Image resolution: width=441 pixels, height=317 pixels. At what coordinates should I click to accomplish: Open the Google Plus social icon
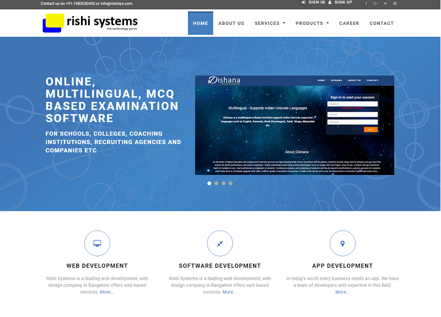pyautogui.click(x=376, y=3)
